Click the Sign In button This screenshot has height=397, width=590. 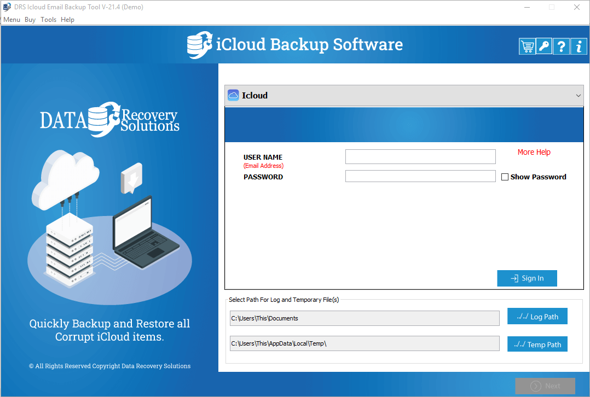[527, 278]
